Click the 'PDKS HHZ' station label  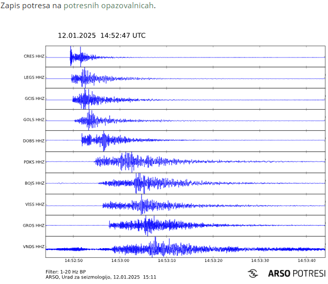tap(34, 162)
